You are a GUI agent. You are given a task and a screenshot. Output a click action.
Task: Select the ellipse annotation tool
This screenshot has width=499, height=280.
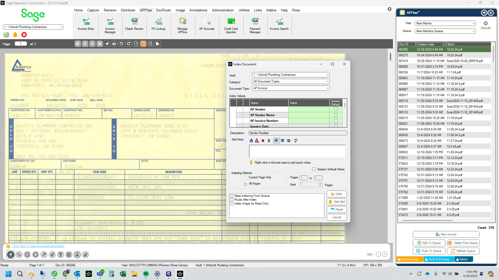[36, 255]
